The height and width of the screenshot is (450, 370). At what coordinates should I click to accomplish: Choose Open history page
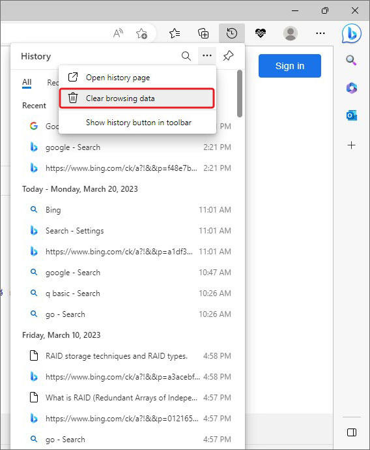click(137, 78)
